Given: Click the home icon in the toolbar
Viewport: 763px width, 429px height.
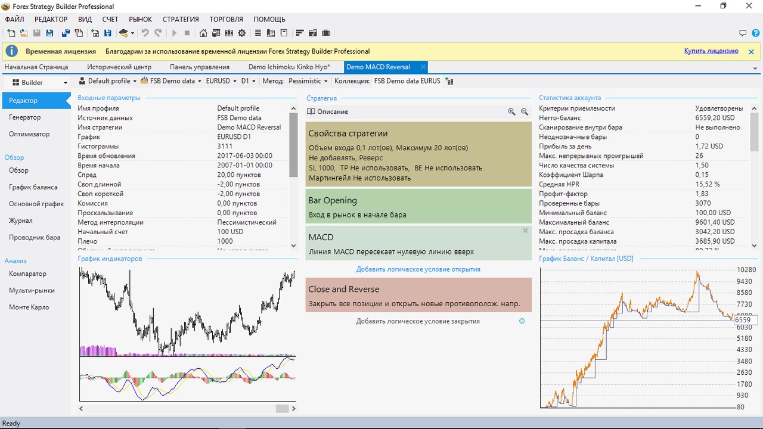Looking at the screenshot, I should (x=203, y=33).
